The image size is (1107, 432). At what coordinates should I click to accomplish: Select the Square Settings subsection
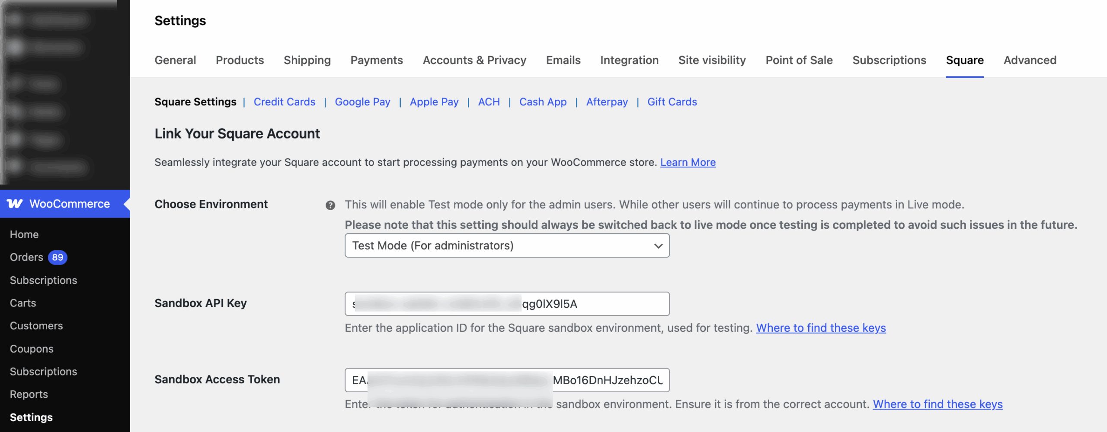click(195, 102)
